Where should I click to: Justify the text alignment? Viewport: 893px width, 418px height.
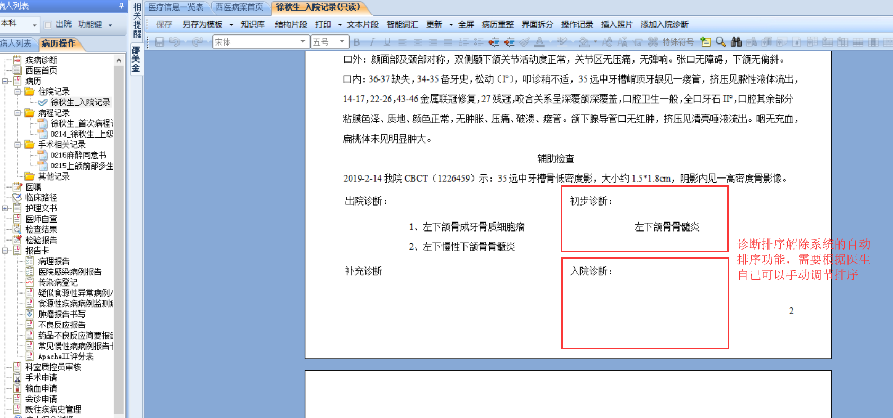[x=449, y=42]
